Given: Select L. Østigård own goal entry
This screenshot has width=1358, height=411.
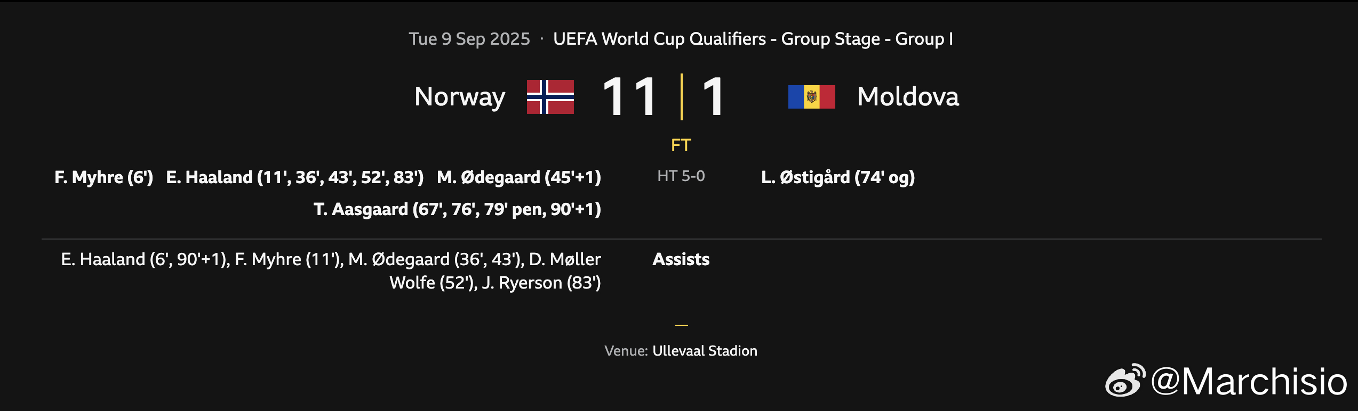Looking at the screenshot, I should tap(838, 177).
